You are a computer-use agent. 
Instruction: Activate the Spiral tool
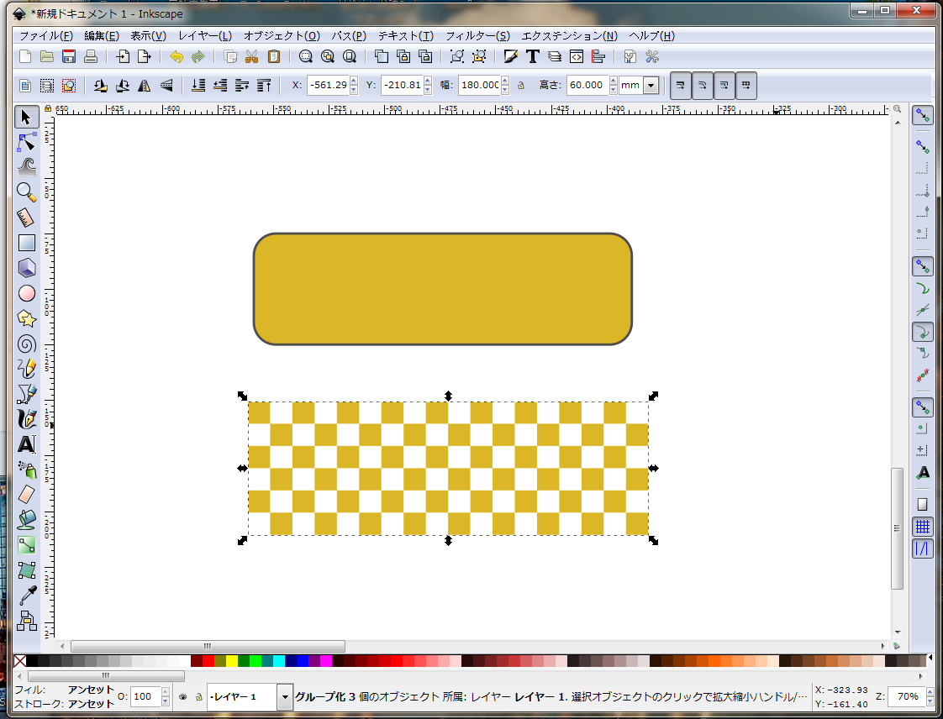[x=27, y=344]
